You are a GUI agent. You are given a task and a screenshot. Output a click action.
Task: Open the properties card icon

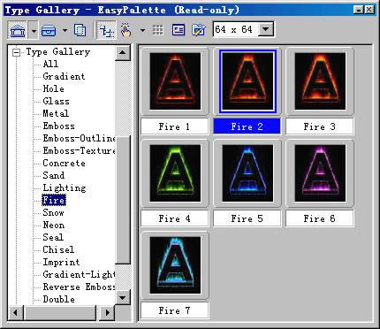(179, 30)
